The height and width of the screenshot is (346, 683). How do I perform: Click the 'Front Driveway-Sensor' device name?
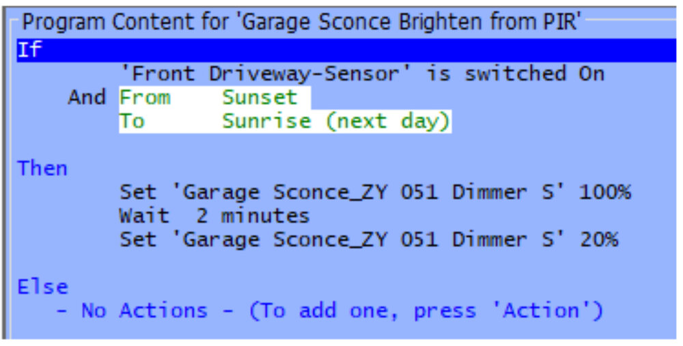click(x=264, y=73)
